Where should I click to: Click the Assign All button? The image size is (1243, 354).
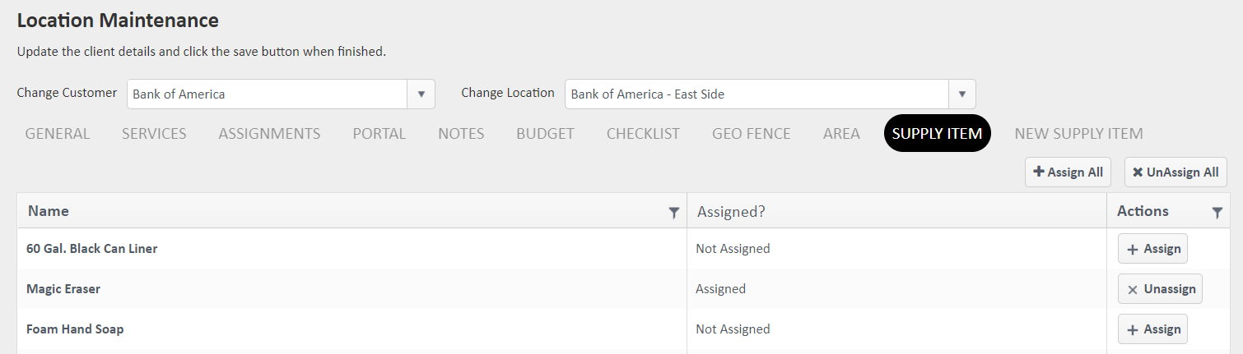[1068, 172]
